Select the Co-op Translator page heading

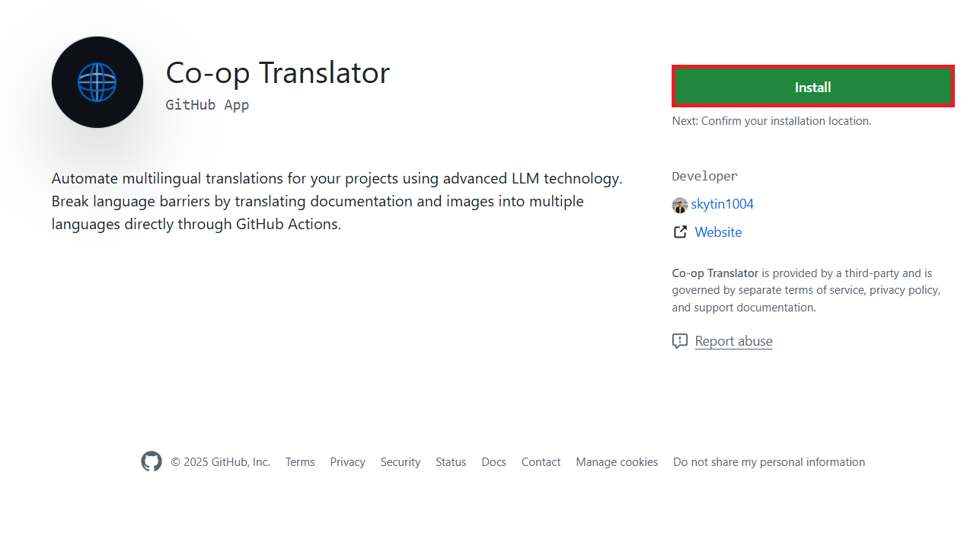pyautogui.click(x=277, y=72)
